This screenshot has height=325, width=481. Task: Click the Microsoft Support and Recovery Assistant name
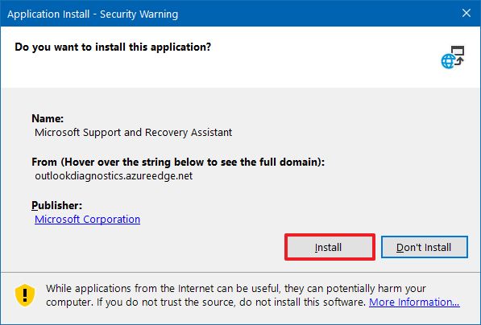[x=134, y=132]
